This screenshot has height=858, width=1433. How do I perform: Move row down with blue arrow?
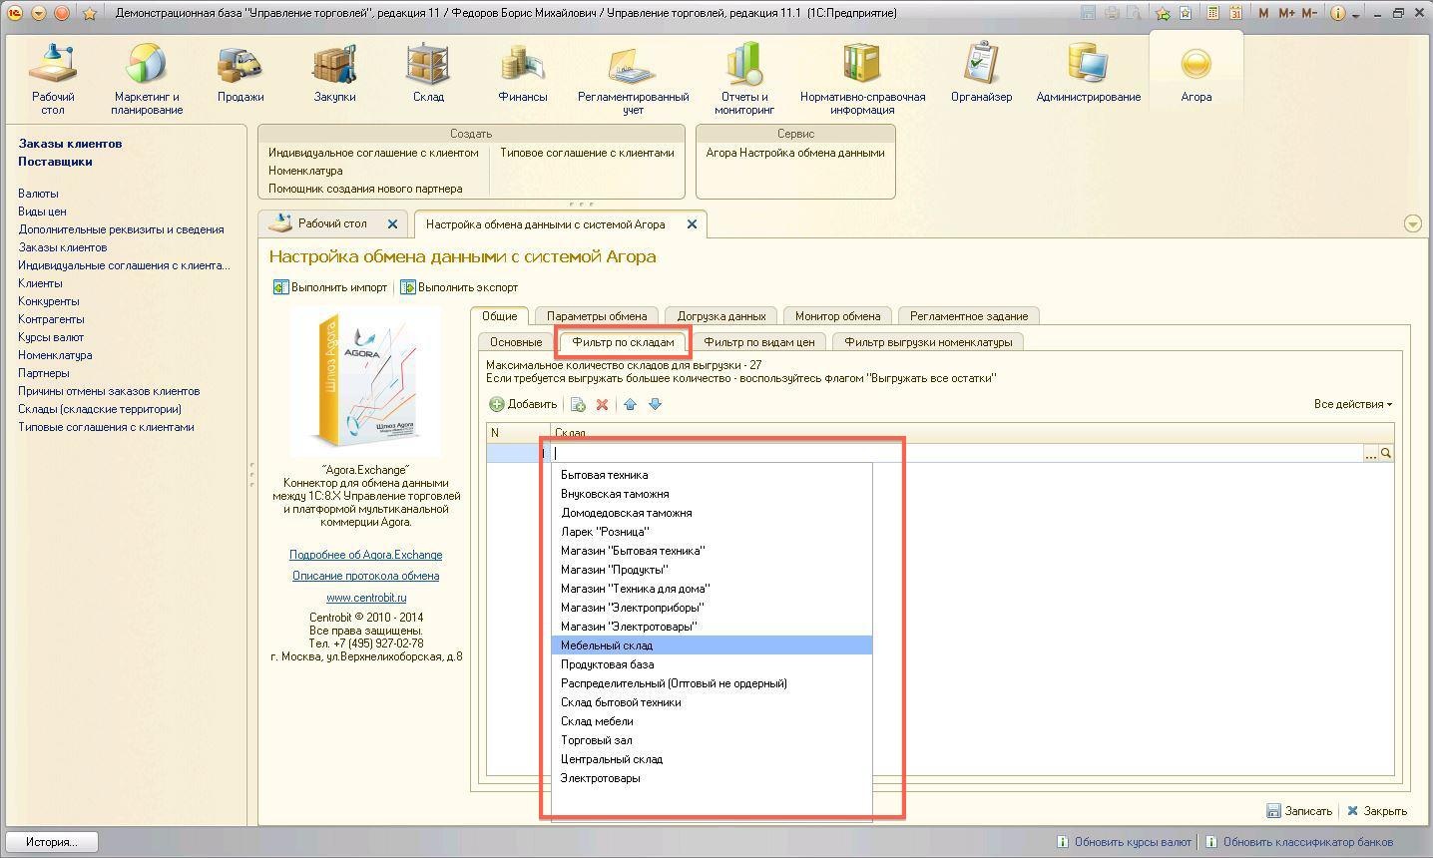coord(656,404)
